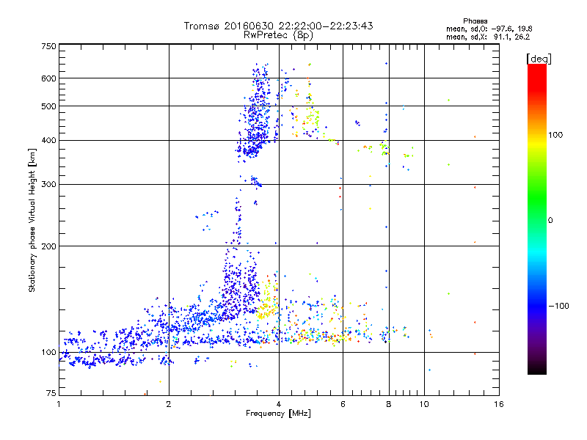Click the x-axis tick label '8'

[389, 404]
